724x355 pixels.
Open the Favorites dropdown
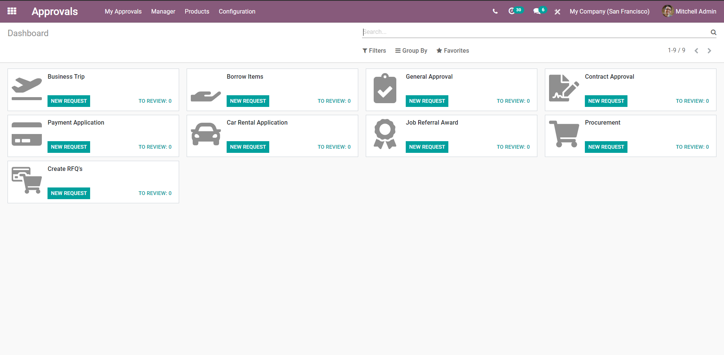point(452,50)
